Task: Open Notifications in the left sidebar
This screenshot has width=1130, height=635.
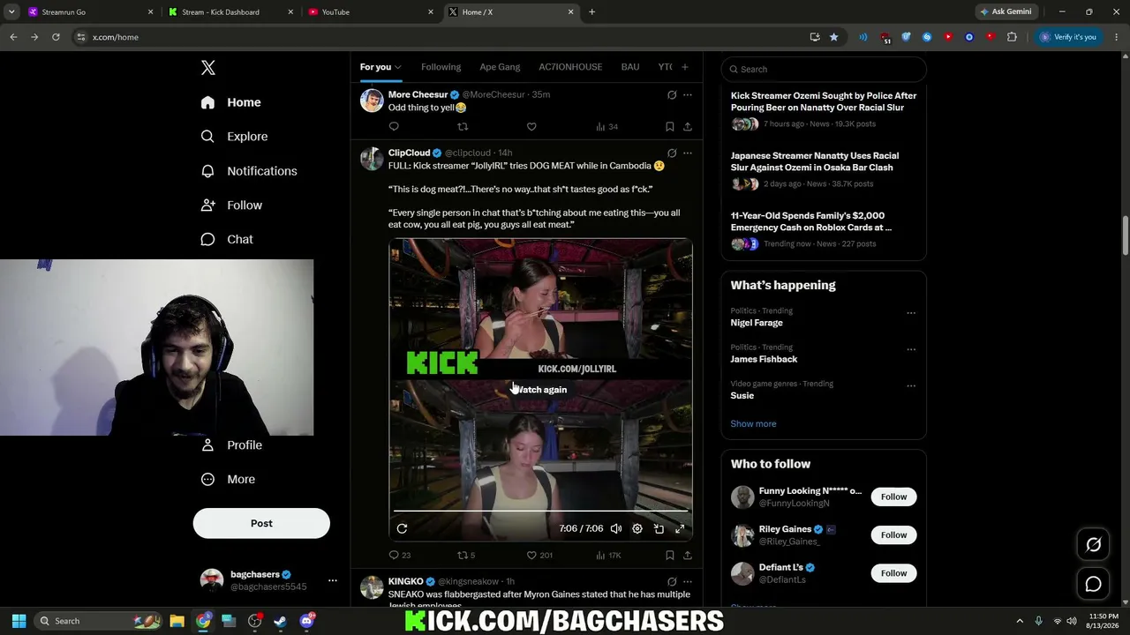Action: coord(249,171)
